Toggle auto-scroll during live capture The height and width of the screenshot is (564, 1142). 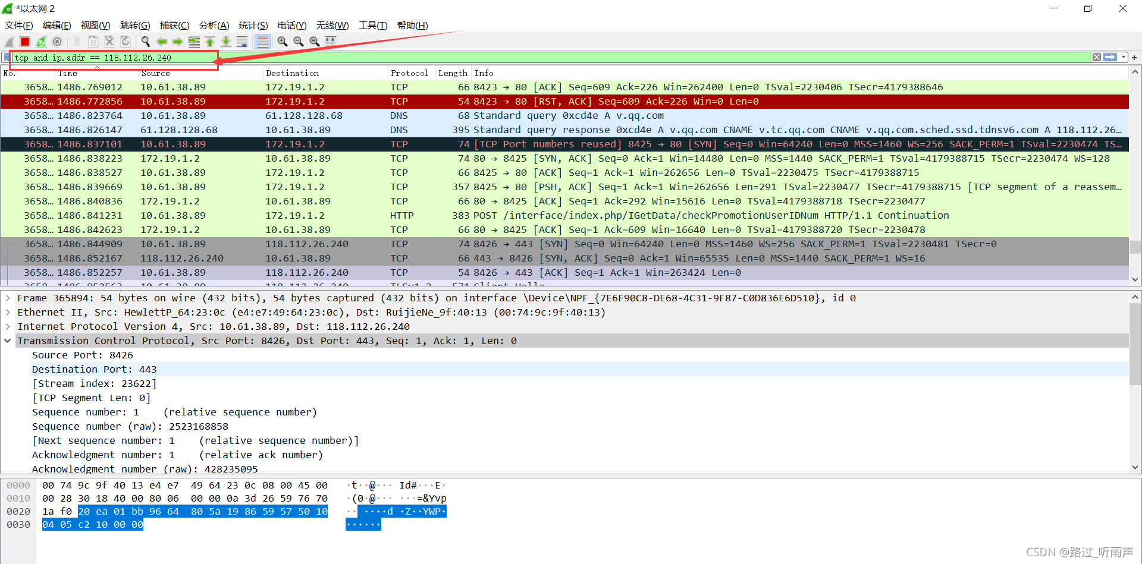click(242, 42)
